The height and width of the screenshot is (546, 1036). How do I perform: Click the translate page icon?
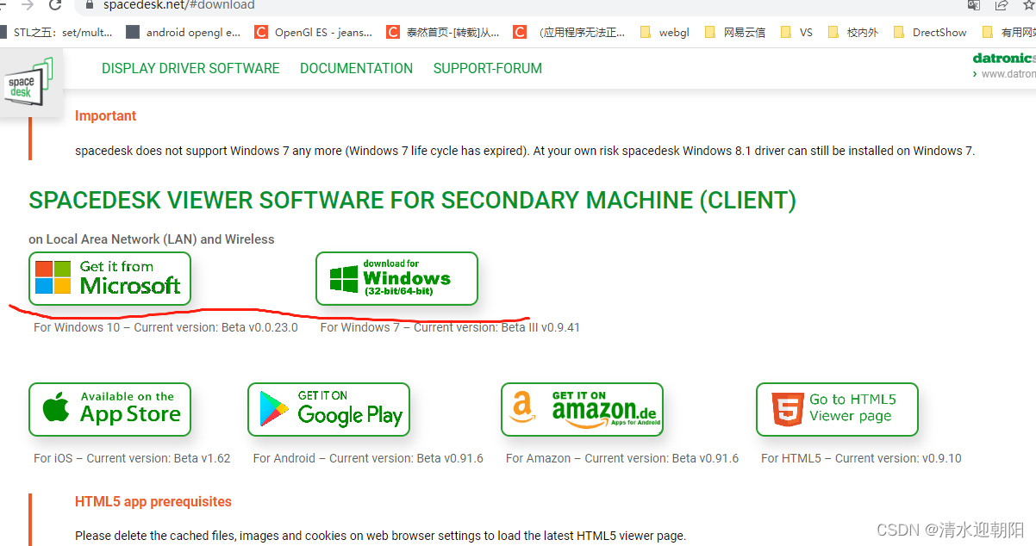tap(974, 5)
